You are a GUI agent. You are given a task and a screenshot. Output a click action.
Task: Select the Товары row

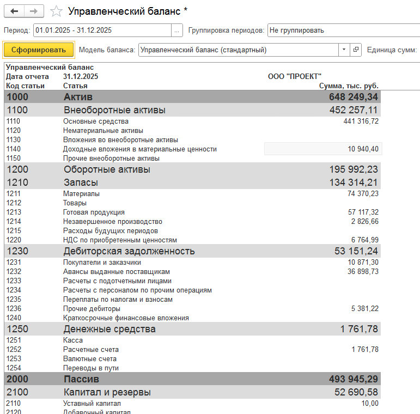[192, 203]
